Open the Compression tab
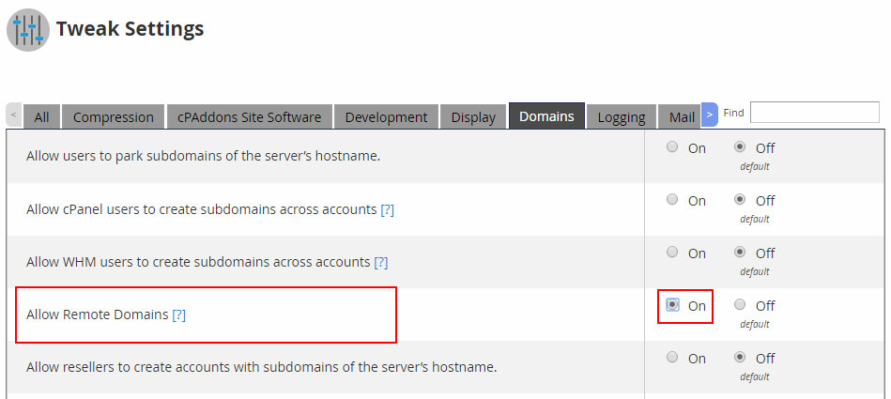Viewport: 891px width, 399px height. coord(113,117)
